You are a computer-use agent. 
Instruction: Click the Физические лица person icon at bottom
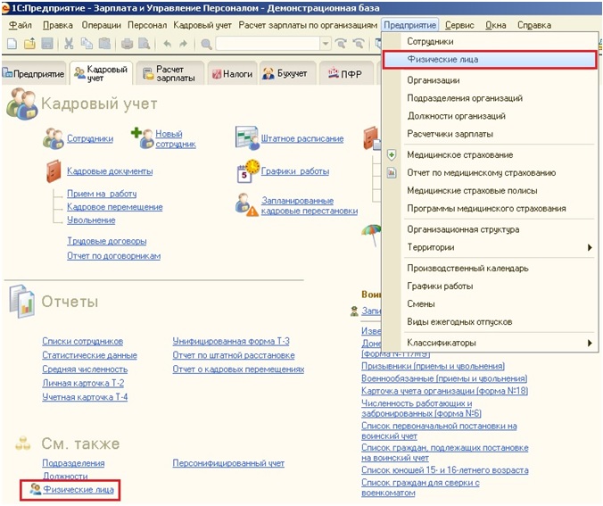36,489
